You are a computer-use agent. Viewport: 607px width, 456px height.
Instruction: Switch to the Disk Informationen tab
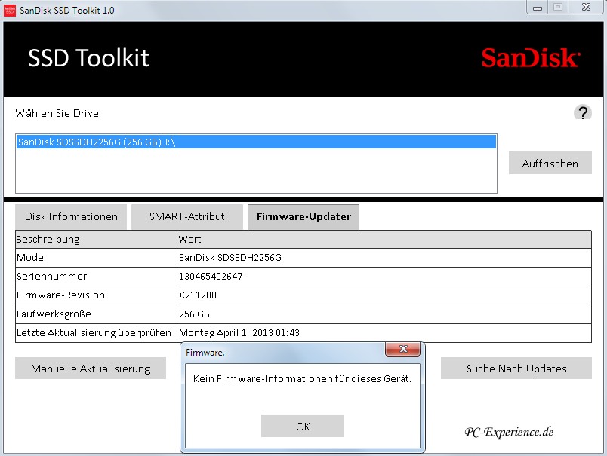coord(71,216)
